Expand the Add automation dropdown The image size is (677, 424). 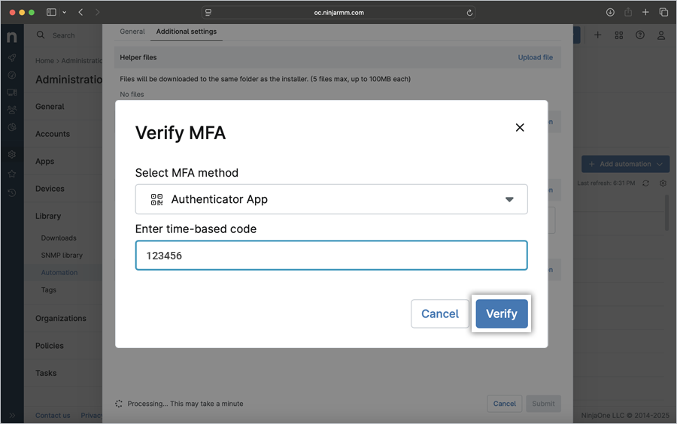pos(660,164)
